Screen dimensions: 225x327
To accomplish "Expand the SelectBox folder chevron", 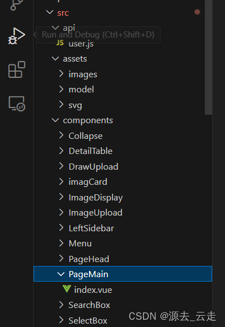I will [61, 320].
